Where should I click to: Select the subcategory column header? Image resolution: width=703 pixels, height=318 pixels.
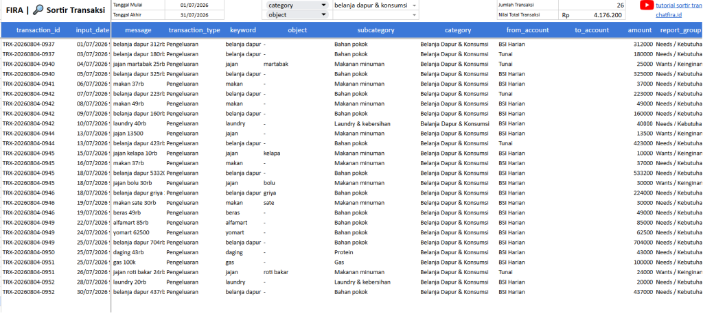tap(376, 30)
